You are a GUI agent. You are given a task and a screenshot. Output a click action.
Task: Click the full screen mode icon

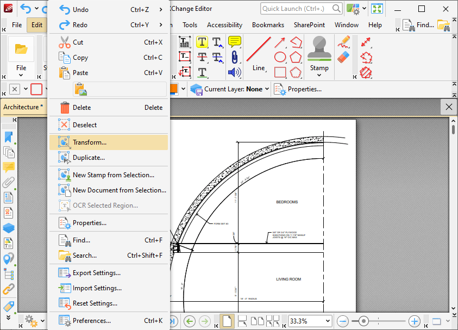point(377,9)
